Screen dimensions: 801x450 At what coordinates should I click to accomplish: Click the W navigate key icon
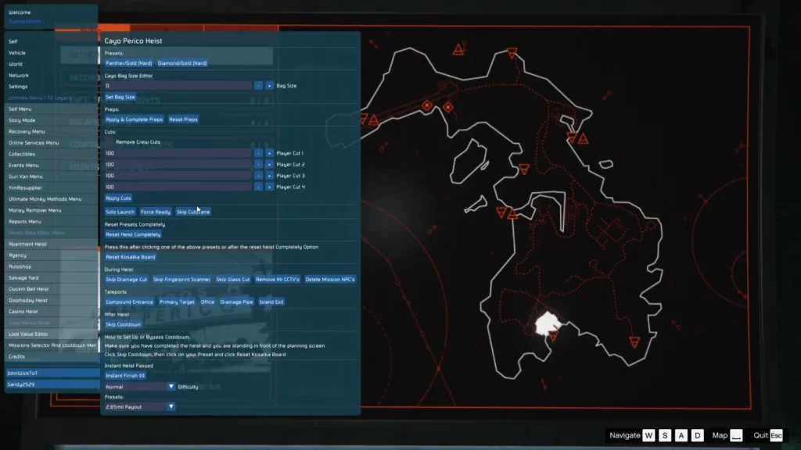tap(648, 435)
